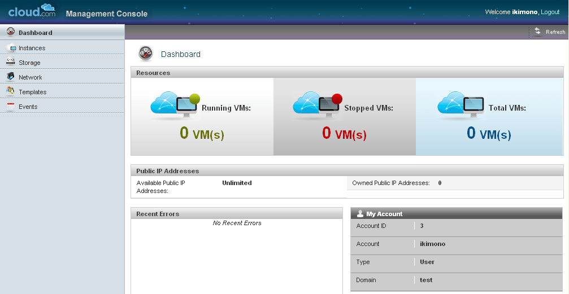Click the Owned Public IP Addresses label
Viewport: 569px width, 294px height.
tap(391, 183)
